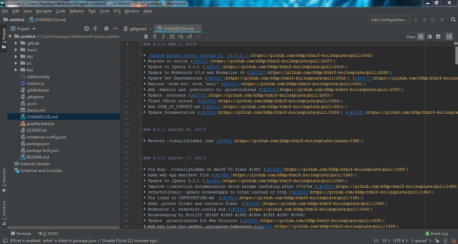Change line separator LF dropdown
Image resolution: width=458 pixels, height=244 pixels.
point(387,241)
